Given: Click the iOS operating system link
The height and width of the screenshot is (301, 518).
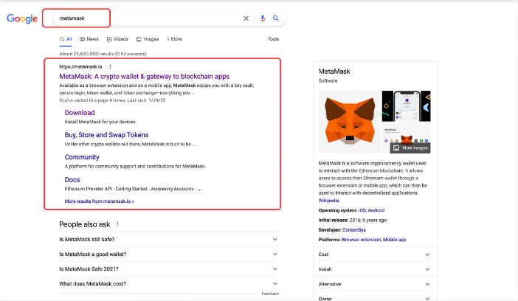Looking at the screenshot, I should pos(362,210).
